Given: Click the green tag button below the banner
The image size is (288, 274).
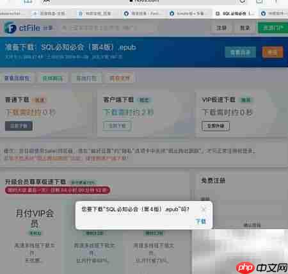Looking at the screenshot, I should coord(52,78).
